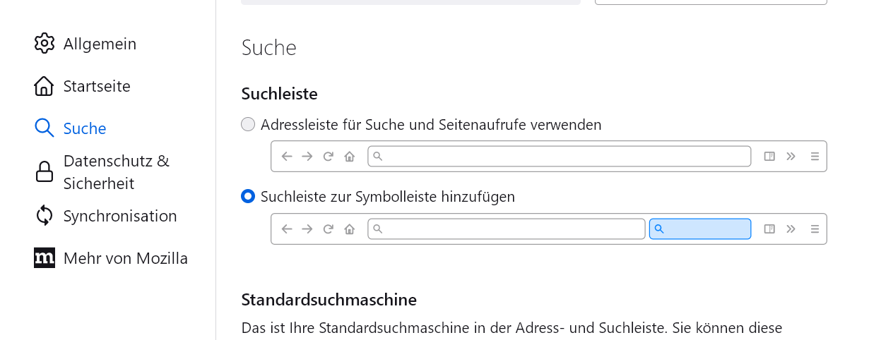The width and height of the screenshot is (881, 340).
Task: Click the overflow chevrons in the first toolbar preview
Action: click(x=791, y=157)
